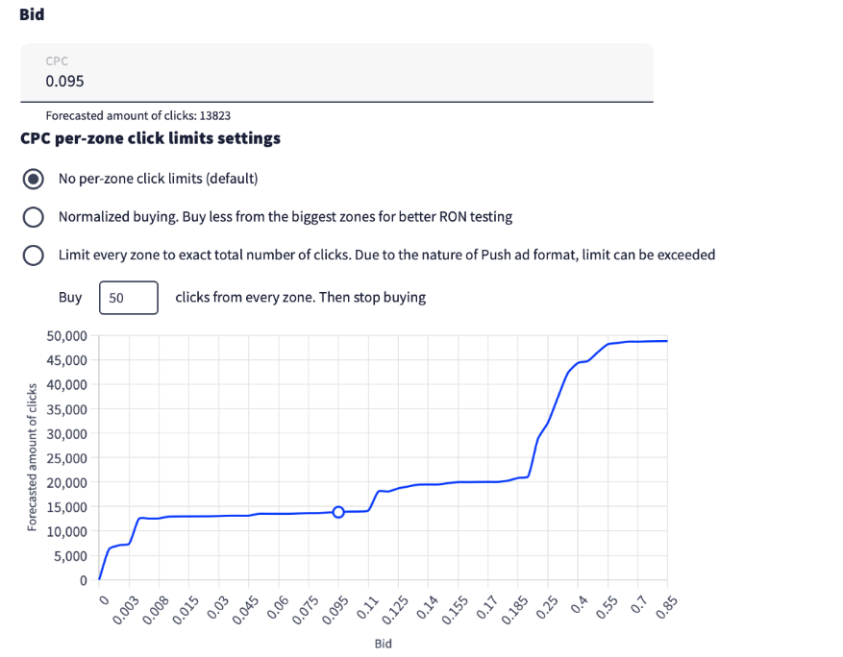Click the 0.85 label on the bid axis
Screen dimensions: 843x657
coord(664,608)
